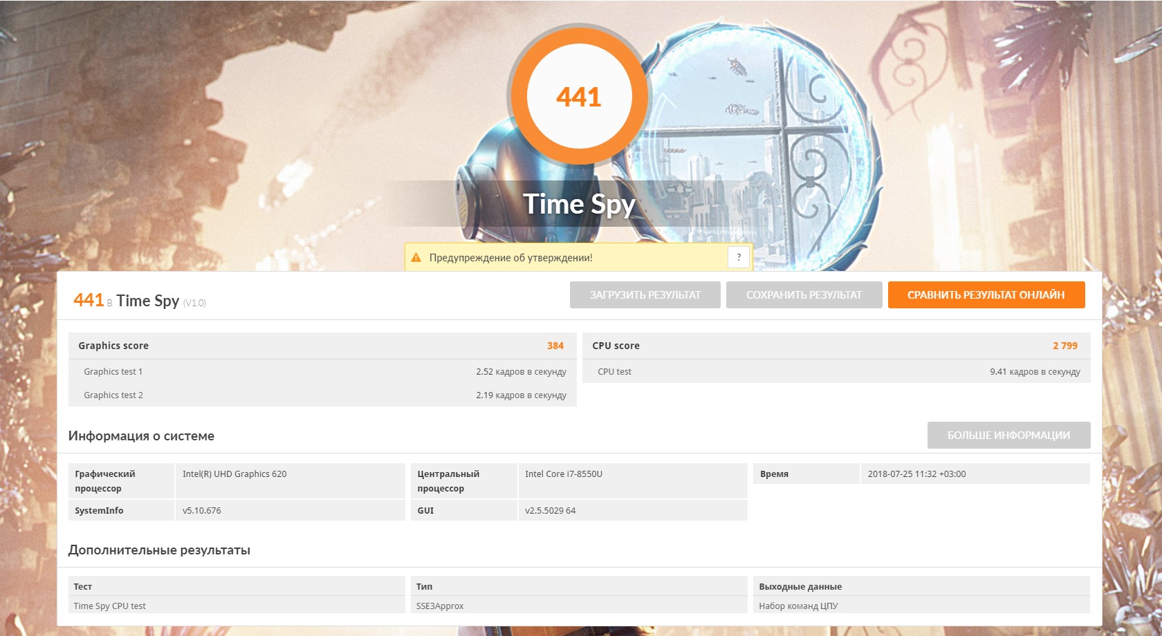Click the Предупреждение об утверждении! warning text

(510, 258)
